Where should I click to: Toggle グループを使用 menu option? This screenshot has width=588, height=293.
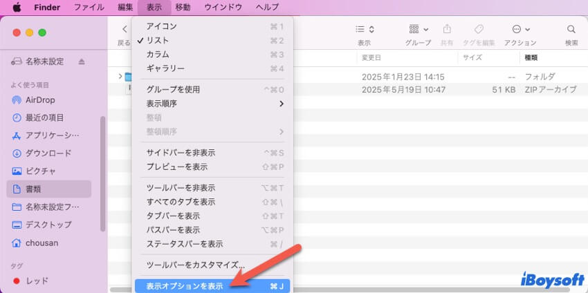[x=173, y=89]
